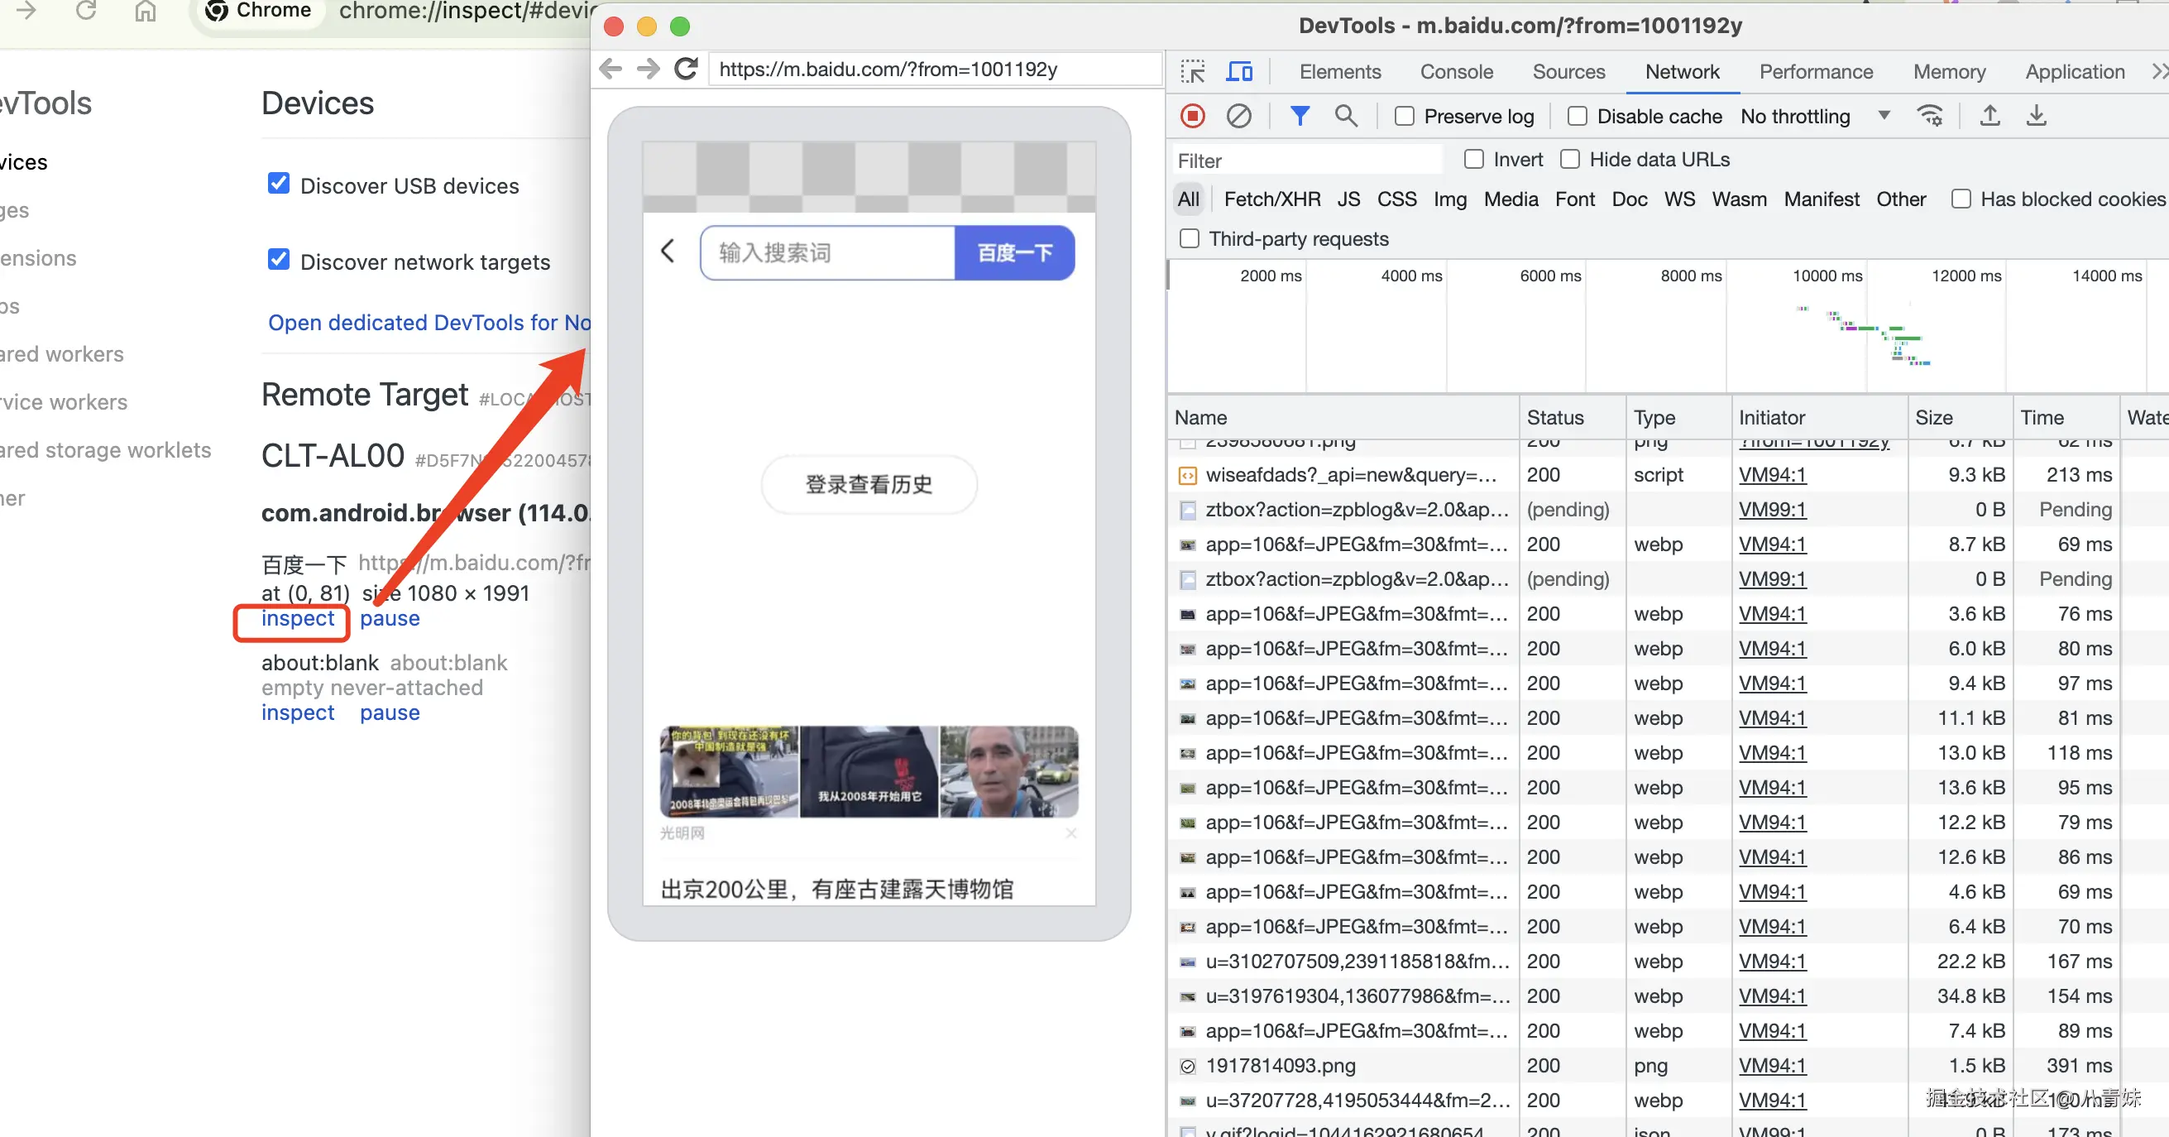
Task: Click the export HAR download icon
Action: pos(2036,116)
